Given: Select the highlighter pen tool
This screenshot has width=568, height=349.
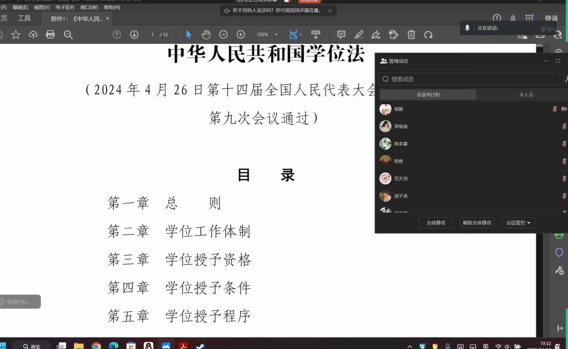Looking at the screenshot, I should [x=359, y=34].
